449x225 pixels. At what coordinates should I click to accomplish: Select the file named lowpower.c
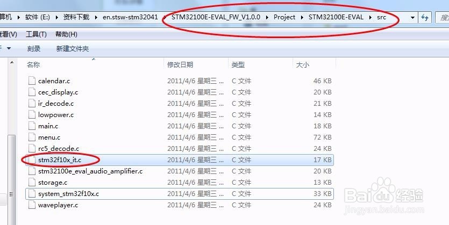(56, 115)
